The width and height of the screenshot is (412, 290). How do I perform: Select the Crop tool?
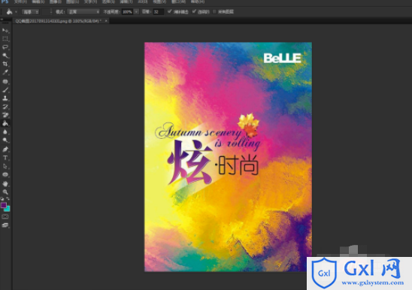tap(5, 64)
